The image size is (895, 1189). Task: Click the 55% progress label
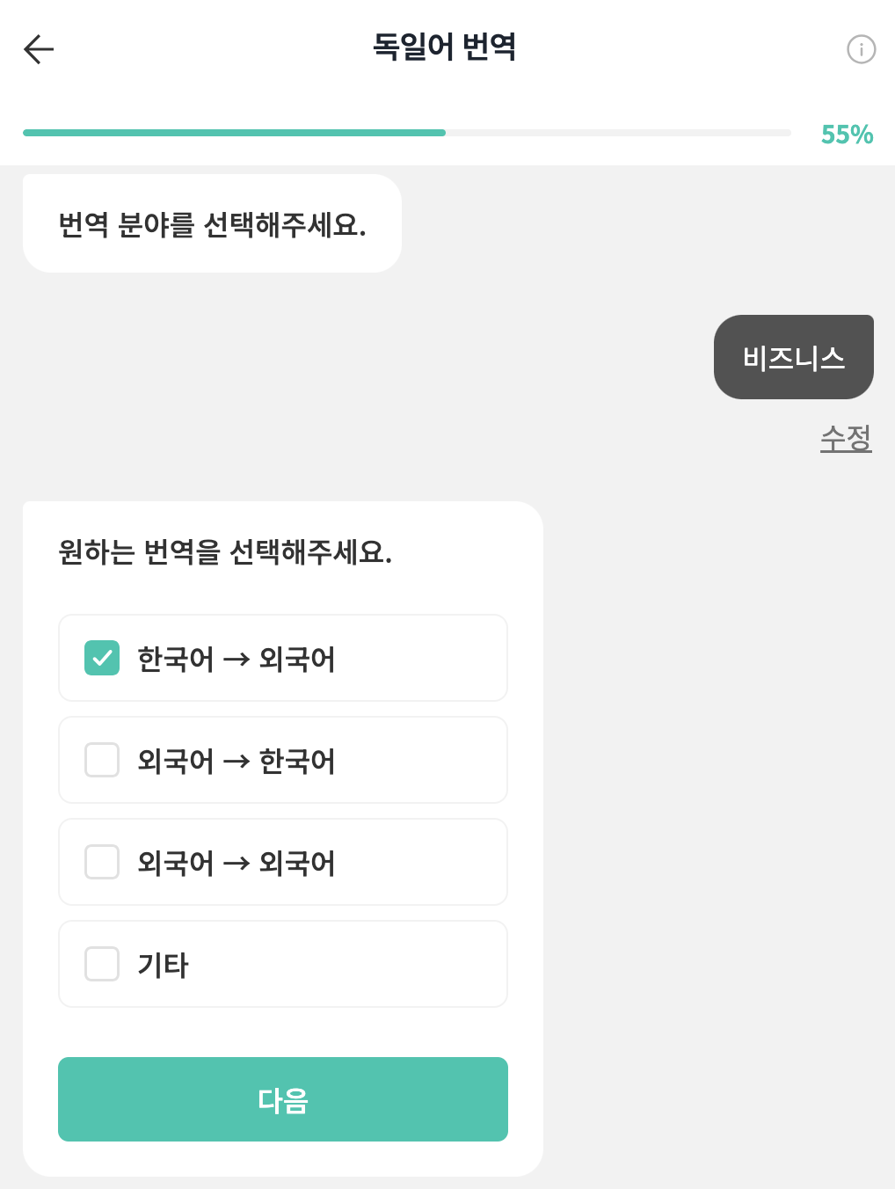pyautogui.click(x=847, y=135)
